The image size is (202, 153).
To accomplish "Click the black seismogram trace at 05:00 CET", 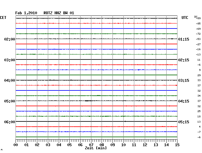I will pyautogui.click(x=96, y=101).
